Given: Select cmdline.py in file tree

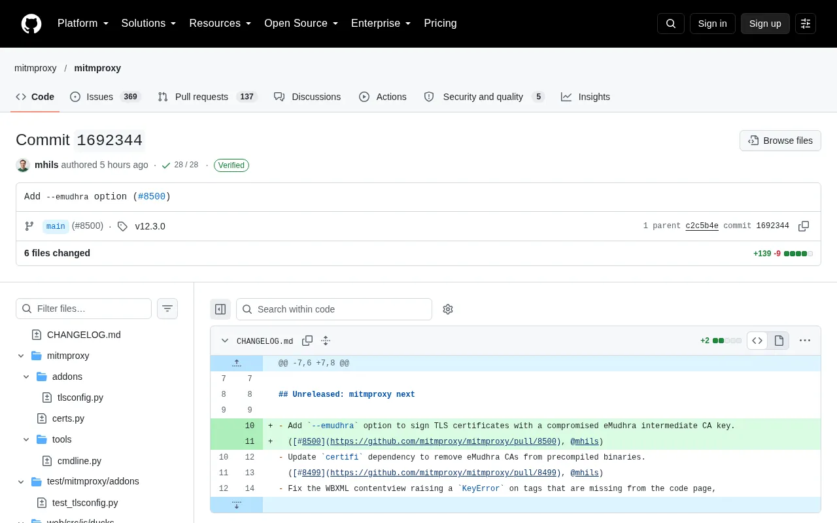Looking at the screenshot, I should click(x=79, y=461).
